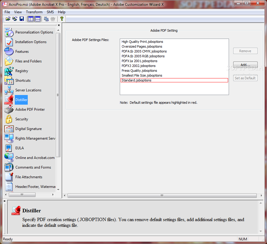This screenshot has height=244, width=267.
Task: Click the Registry icon in sidebar
Action: 9,71
